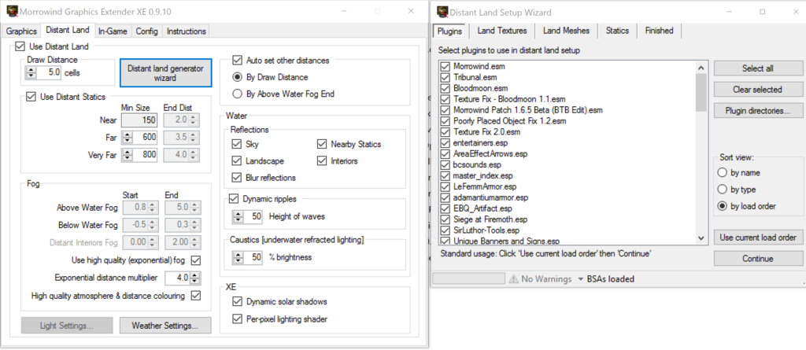
Task: Click the plugin list scrollbar up arrow
Action: coord(701,68)
